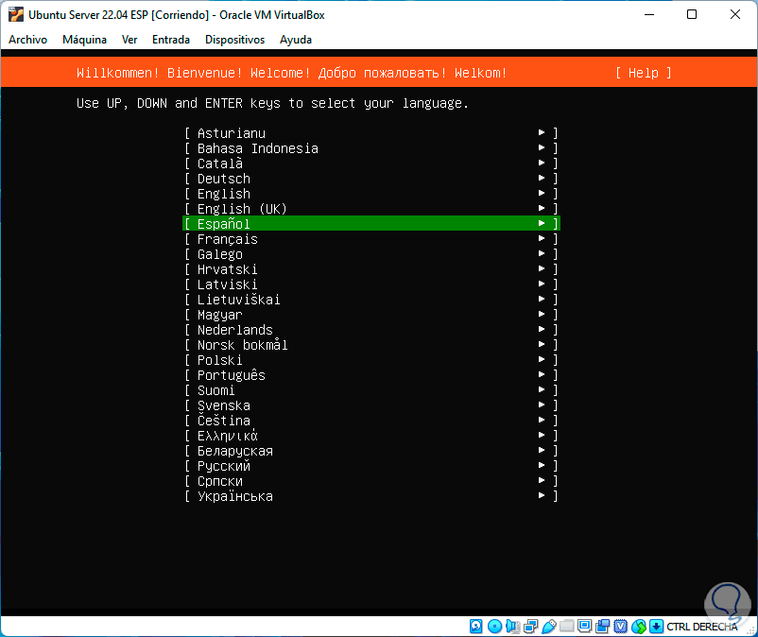The width and height of the screenshot is (758, 637).
Task: Select the Ελληνικά language row
Action: tap(371, 436)
